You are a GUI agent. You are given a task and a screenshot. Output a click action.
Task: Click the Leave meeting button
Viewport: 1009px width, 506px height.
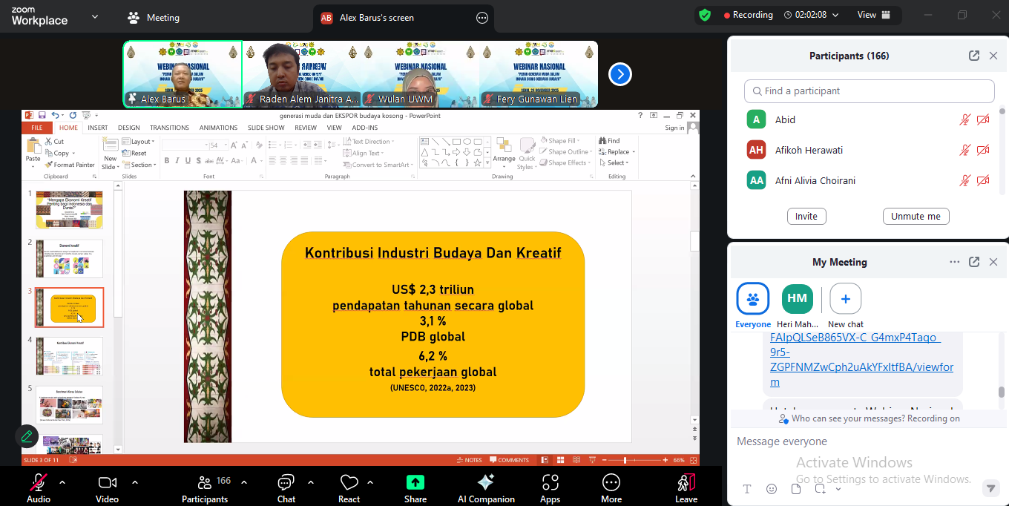tap(686, 488)
